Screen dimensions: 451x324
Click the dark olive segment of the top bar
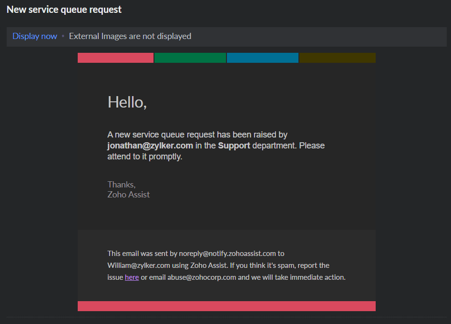coord(337,58)
